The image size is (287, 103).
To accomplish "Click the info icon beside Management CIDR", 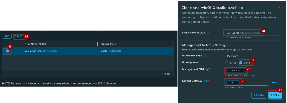I will tap(208, 70).
